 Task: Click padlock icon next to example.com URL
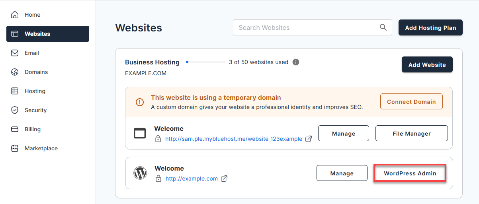[x=158, y=179]
